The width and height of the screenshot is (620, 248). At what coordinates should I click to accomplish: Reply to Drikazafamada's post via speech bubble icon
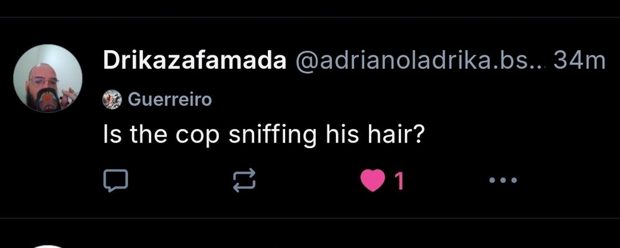tap(115, 181)
